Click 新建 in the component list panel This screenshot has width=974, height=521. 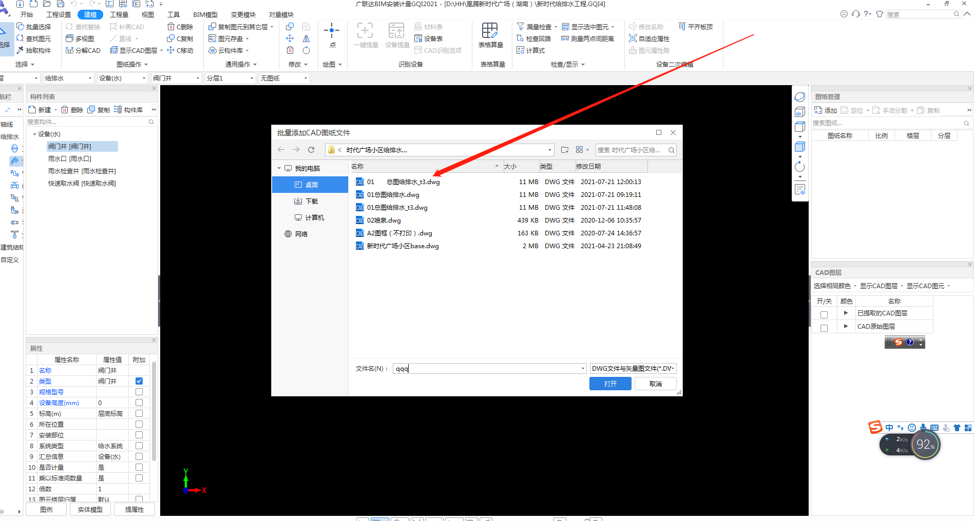point(40,110)
